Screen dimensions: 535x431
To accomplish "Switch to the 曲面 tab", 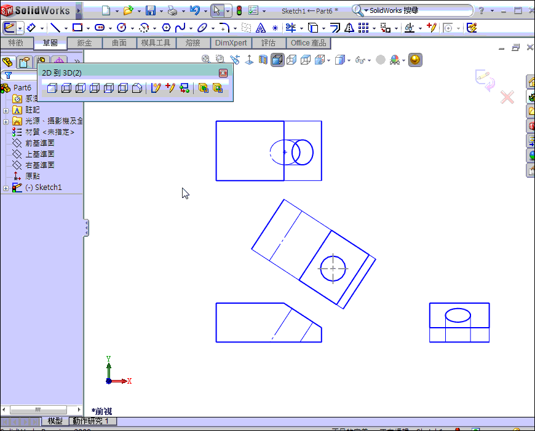I will (119, 43).
